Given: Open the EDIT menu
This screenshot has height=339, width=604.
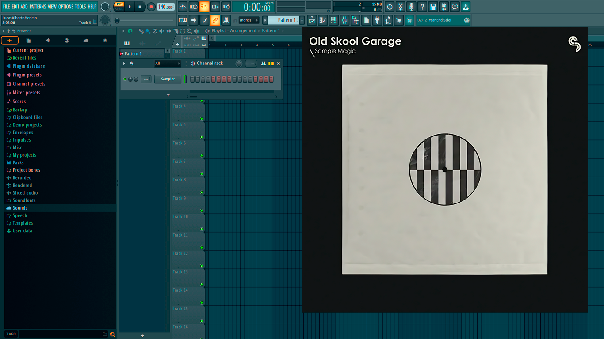Looking at the screenshot, I should coord(15,7).
